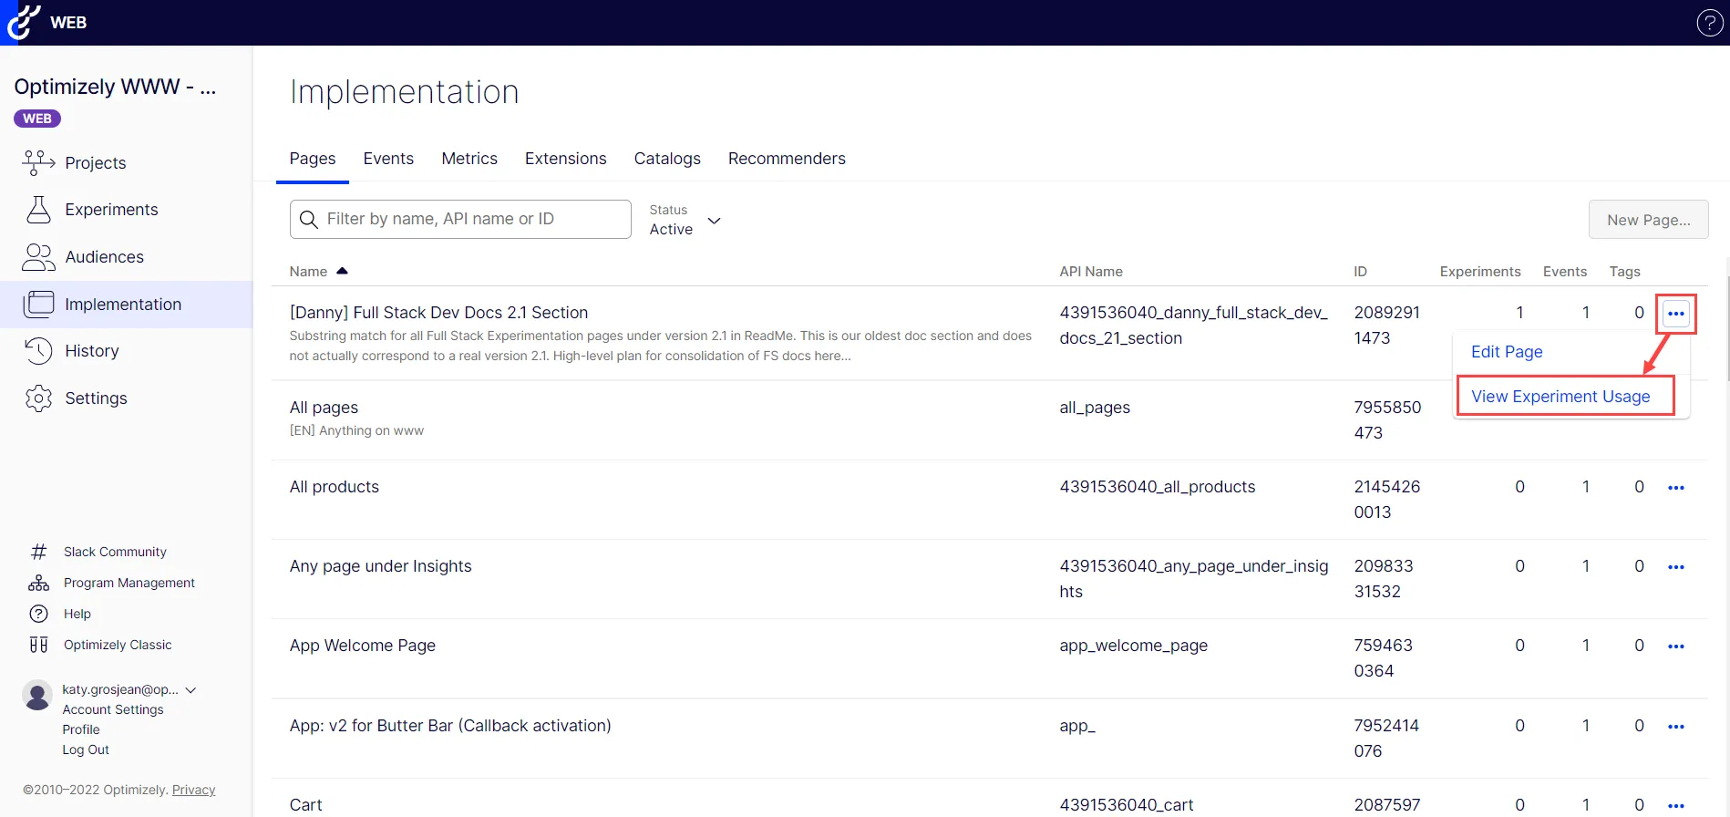Open actions menu for Danny Full Stack row
This screenshot has height=817, width=1730.
tap(1675, 314)
